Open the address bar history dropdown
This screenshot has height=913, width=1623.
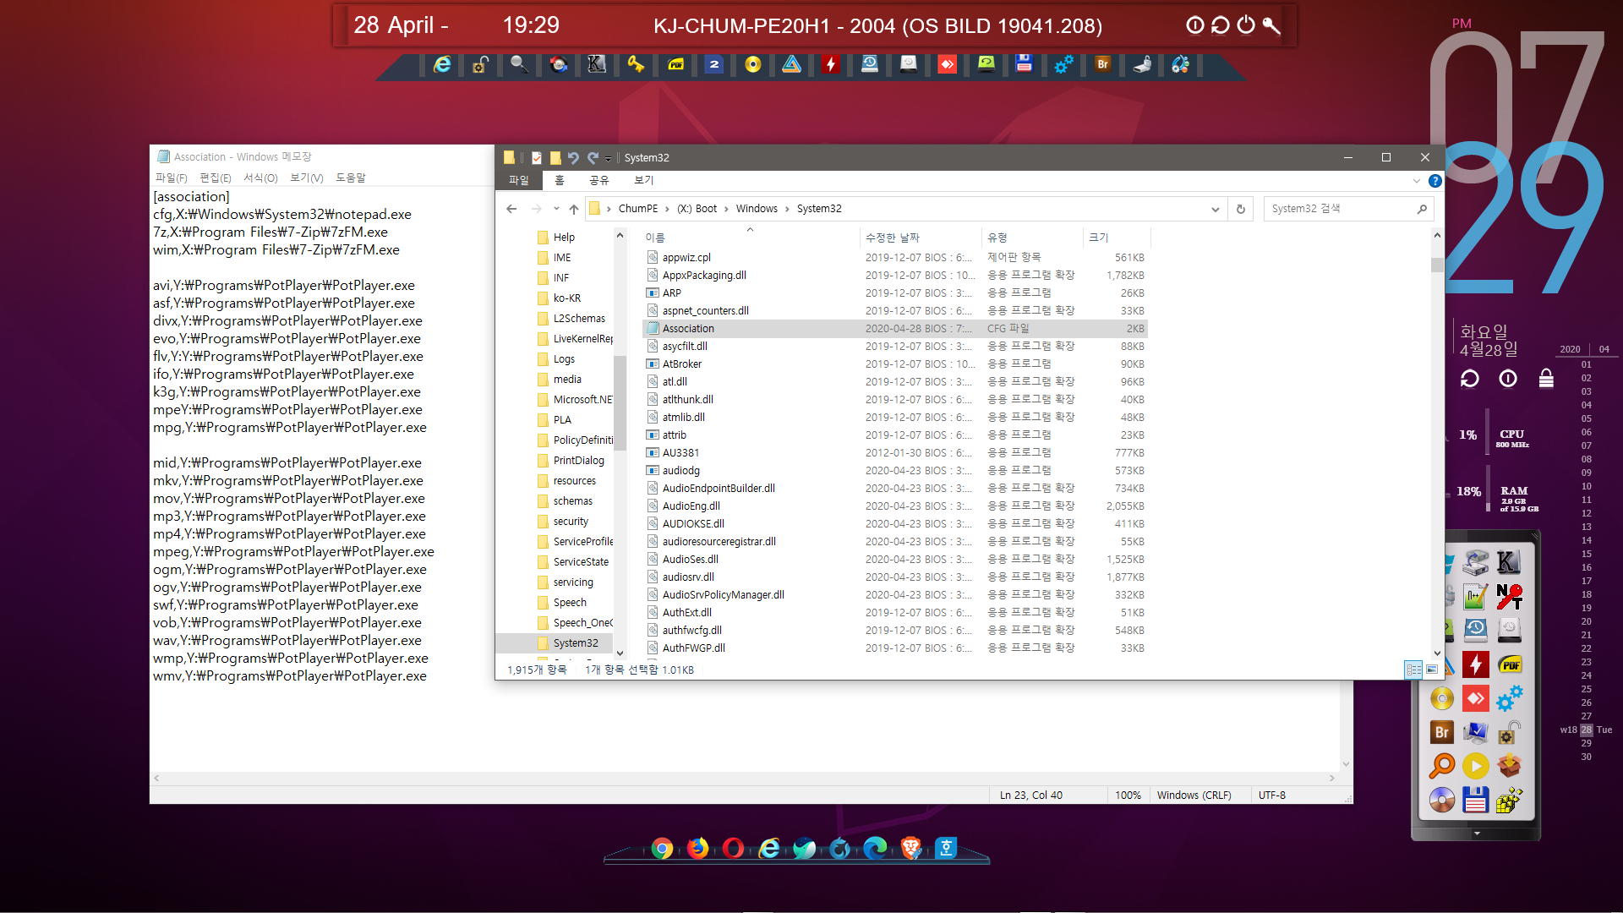1215,210
